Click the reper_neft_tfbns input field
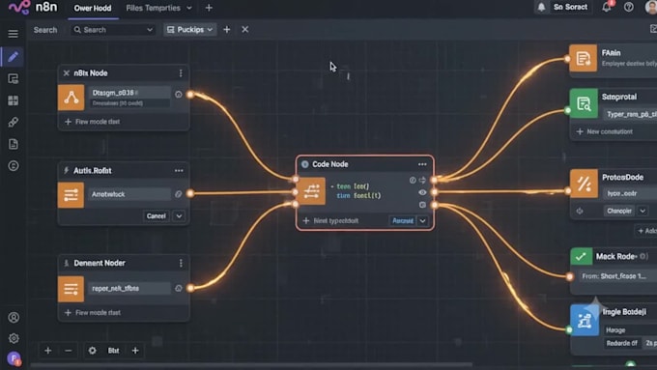657x370 pixels. [129, 288]
